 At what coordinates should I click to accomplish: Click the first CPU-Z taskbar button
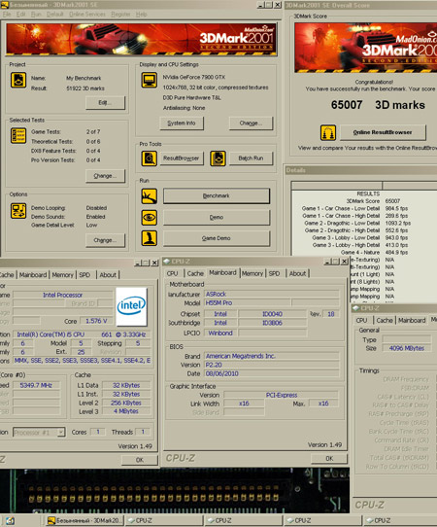pos(164,520)
